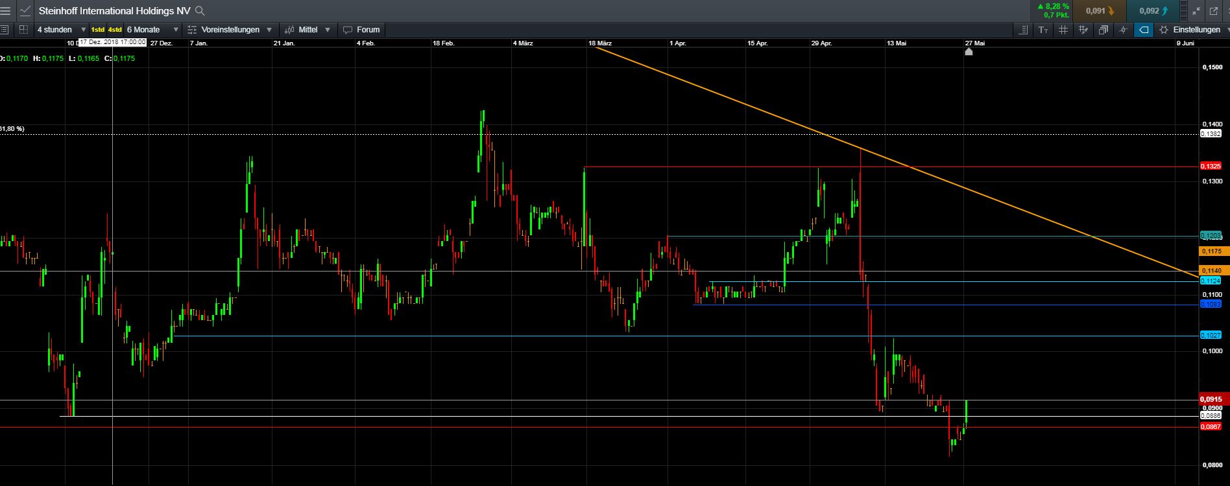
Task: Click the grid with pencil drawing icon
Action: (1083, 30)
